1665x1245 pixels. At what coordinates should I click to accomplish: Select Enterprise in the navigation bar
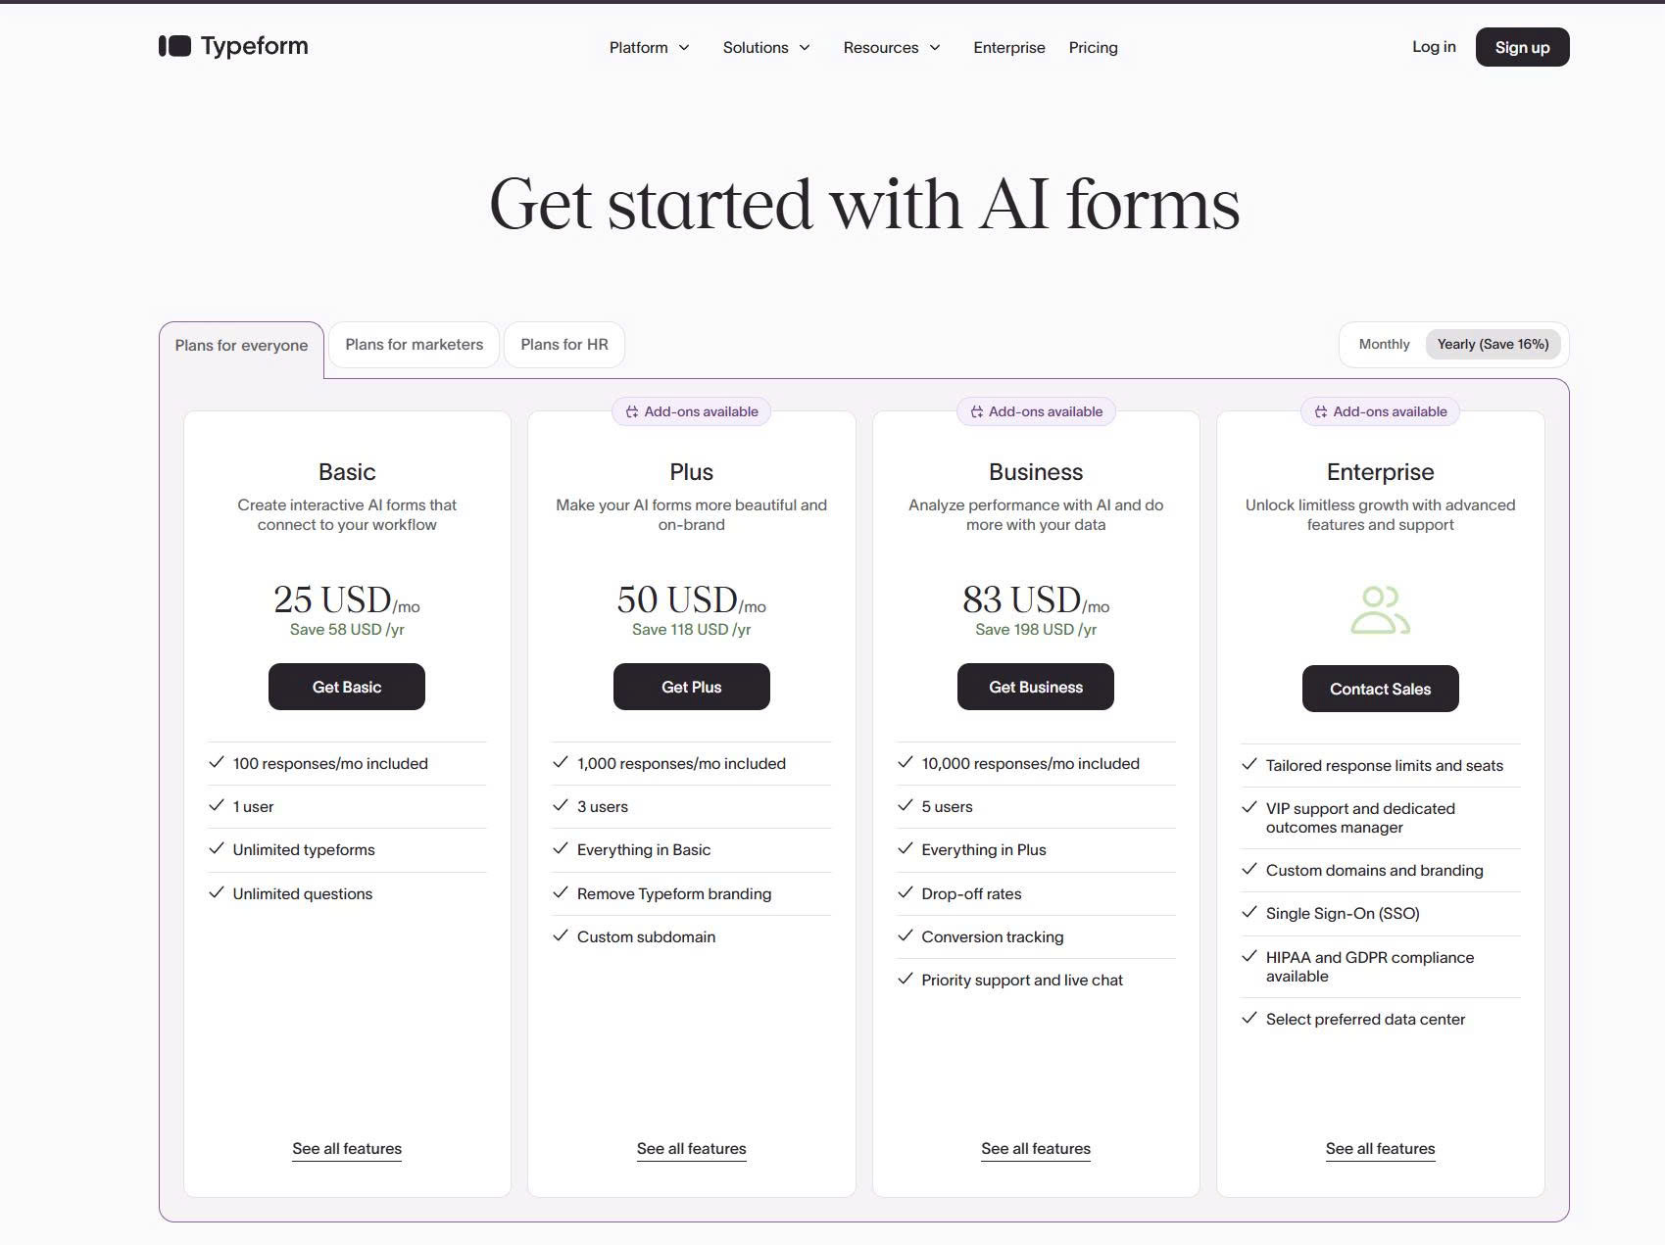point(1008,47)
